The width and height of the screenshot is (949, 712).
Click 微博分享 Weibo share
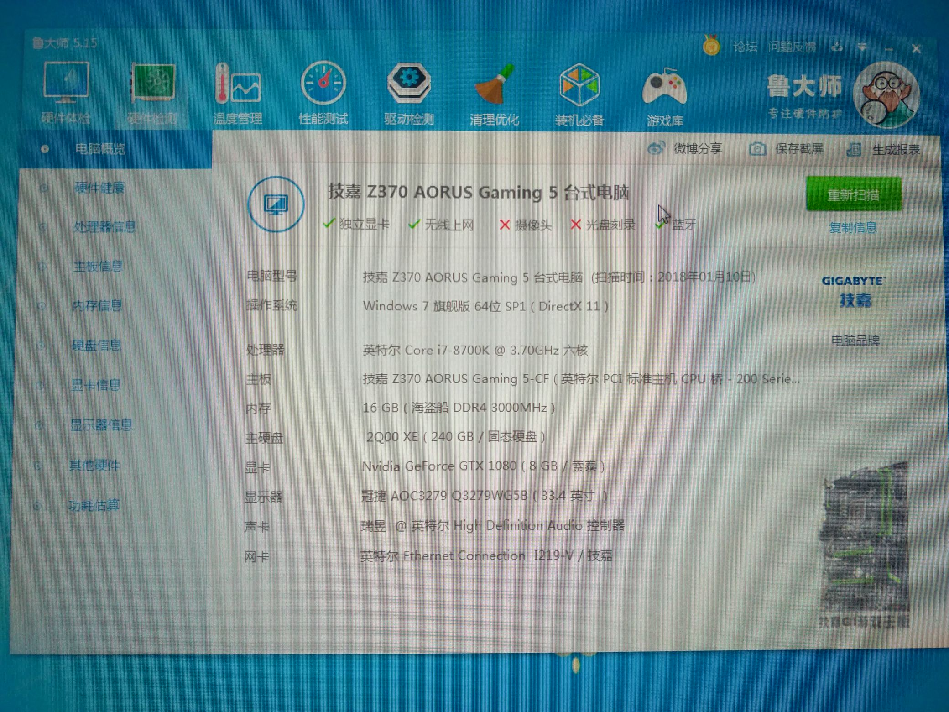685,148
